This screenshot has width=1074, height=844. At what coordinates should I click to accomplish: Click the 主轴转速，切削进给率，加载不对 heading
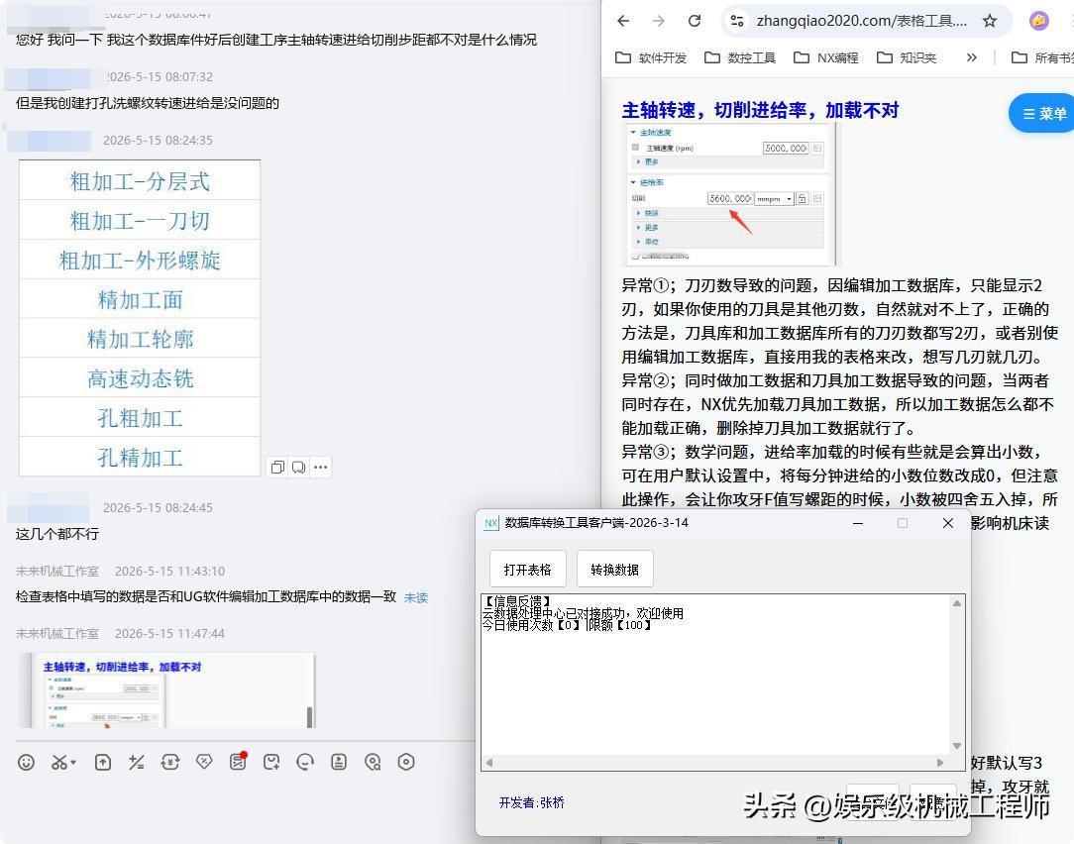(x=760, y=110)
